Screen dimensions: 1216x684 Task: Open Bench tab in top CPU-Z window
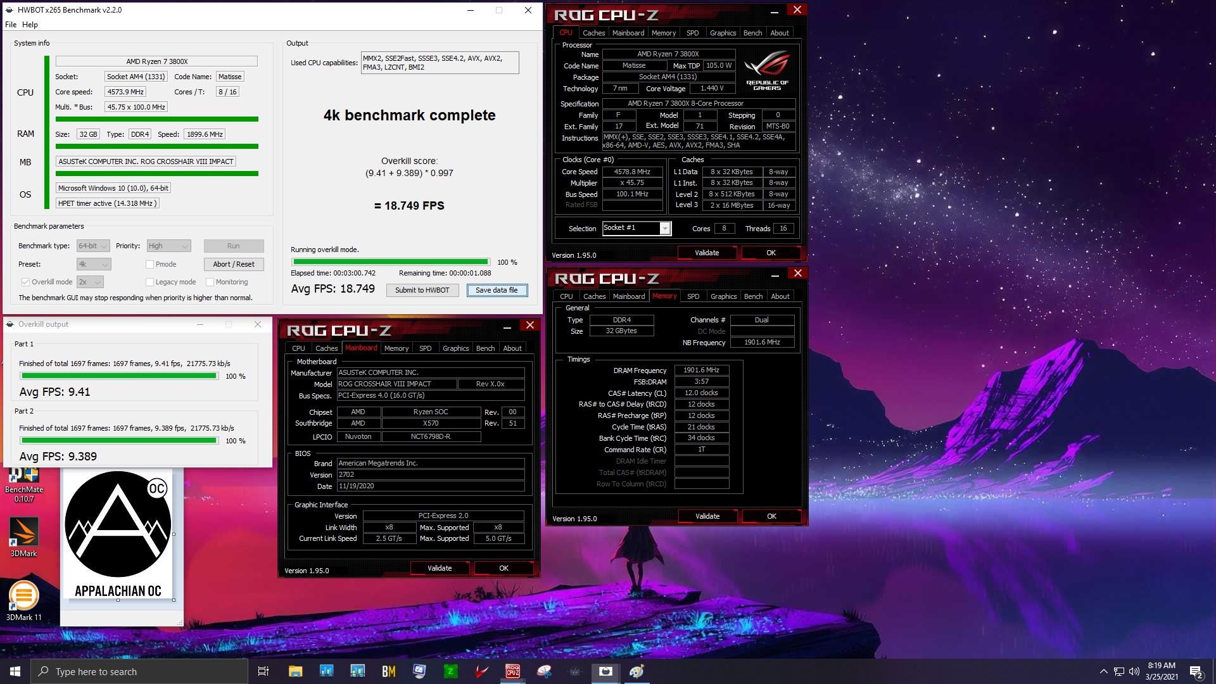(x=752, y=33)
